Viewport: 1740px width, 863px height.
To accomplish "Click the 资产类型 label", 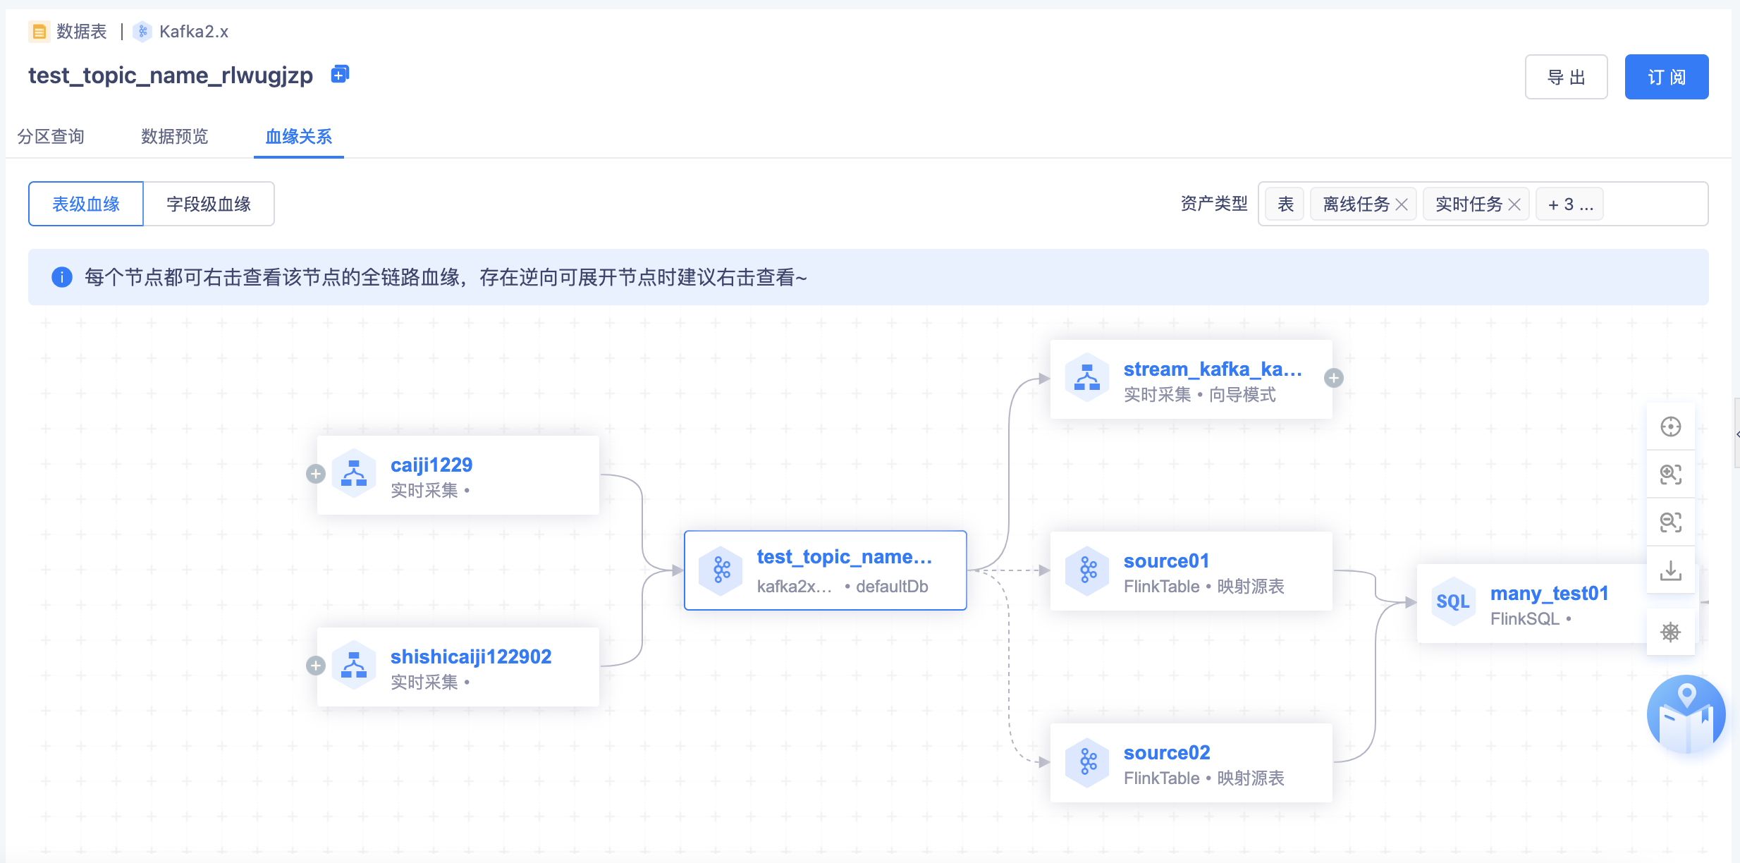I will (x=1214, y=204).
